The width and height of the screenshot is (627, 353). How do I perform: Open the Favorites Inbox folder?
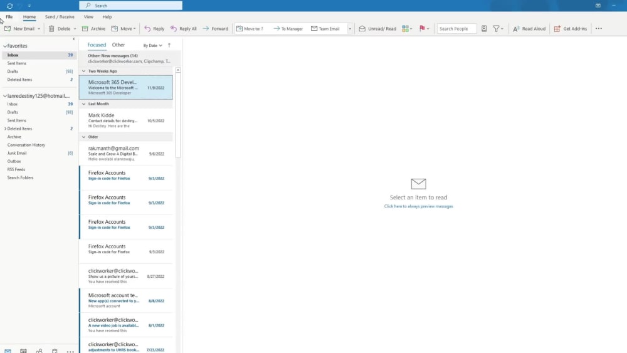[38, 55]
